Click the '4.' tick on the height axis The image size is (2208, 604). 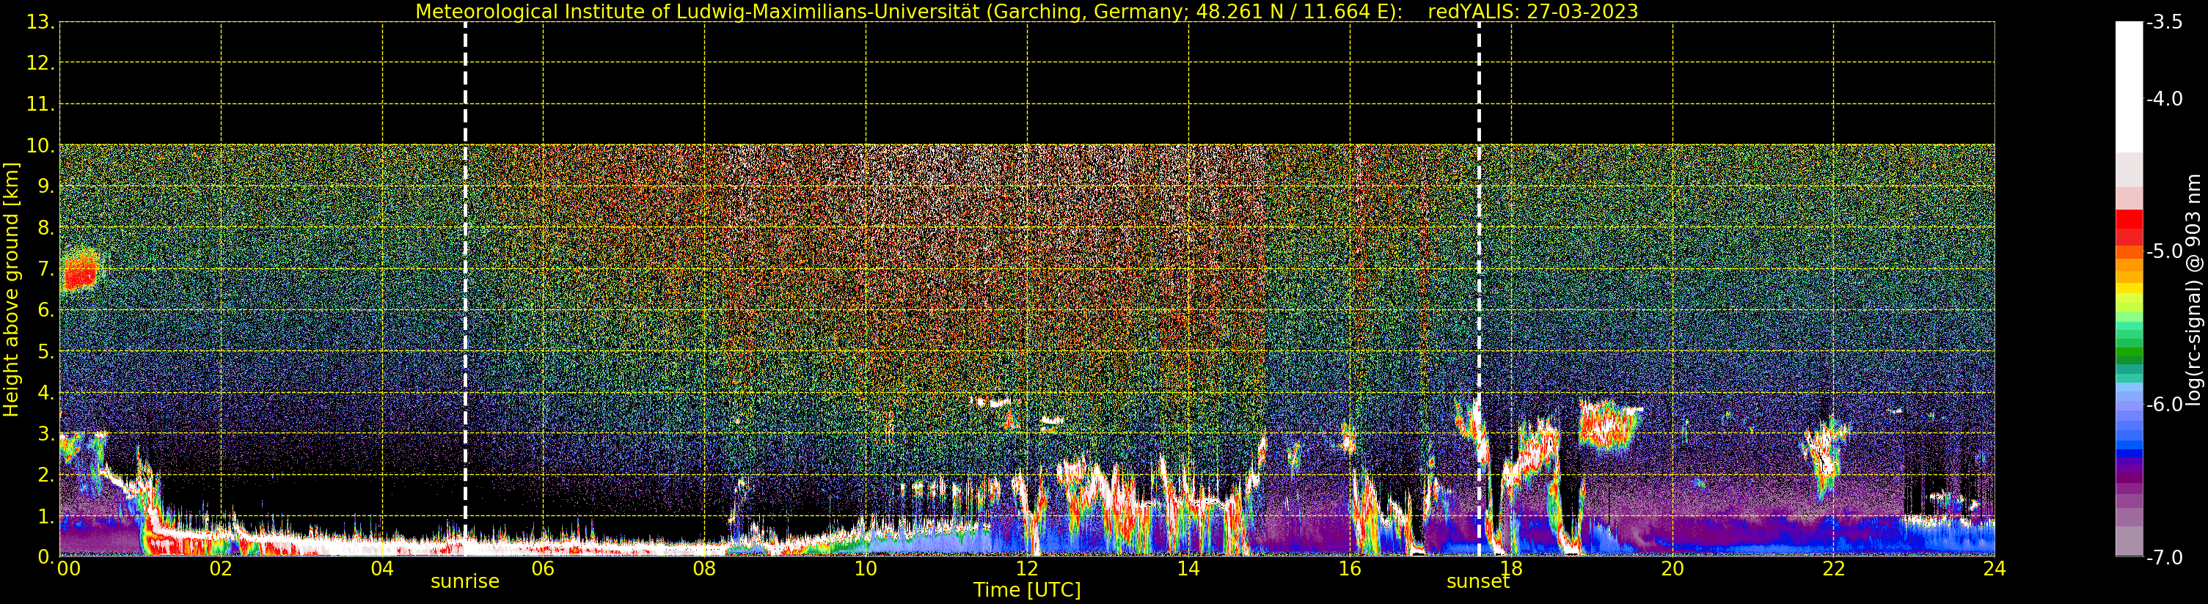pos(45,392)
